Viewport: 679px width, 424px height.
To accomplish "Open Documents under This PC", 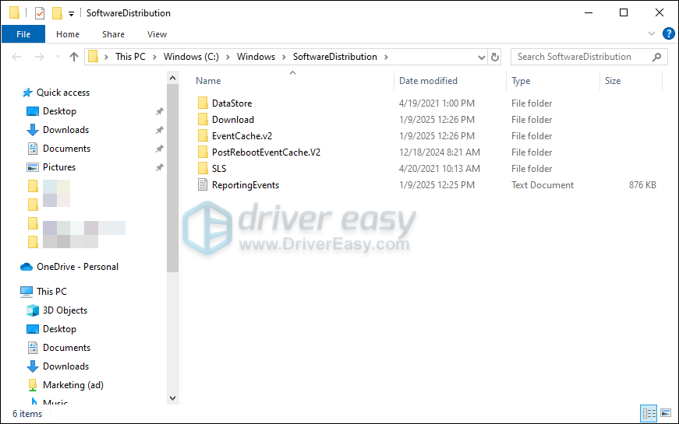I will point(66,348).
